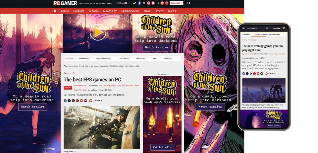Open PC Gamer's Steam page icon in header

135,3
